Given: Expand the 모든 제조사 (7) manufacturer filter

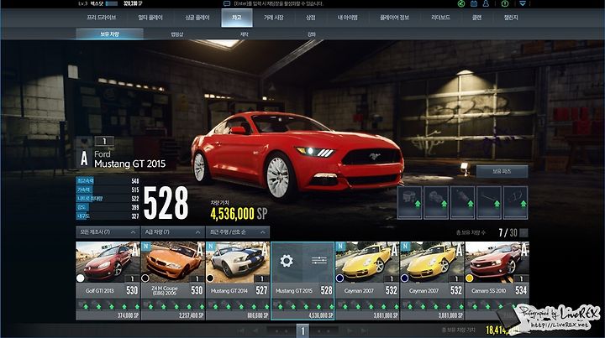Looking at the screenshot, I should [x=108, y=232].
